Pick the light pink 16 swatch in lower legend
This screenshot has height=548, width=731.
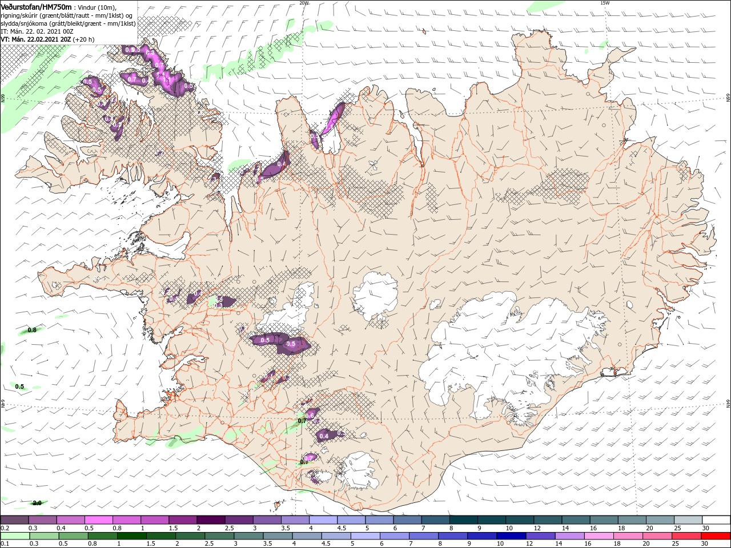click(599, 536)
